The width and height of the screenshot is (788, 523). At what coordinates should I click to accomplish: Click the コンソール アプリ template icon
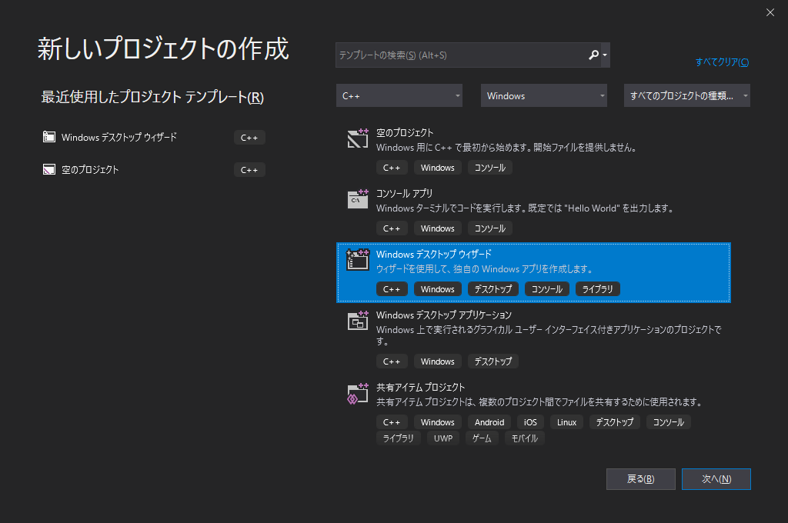[x=357, y=200]
